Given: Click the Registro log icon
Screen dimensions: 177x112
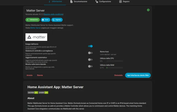Looking at the screenshot, I should pos(121,2).
